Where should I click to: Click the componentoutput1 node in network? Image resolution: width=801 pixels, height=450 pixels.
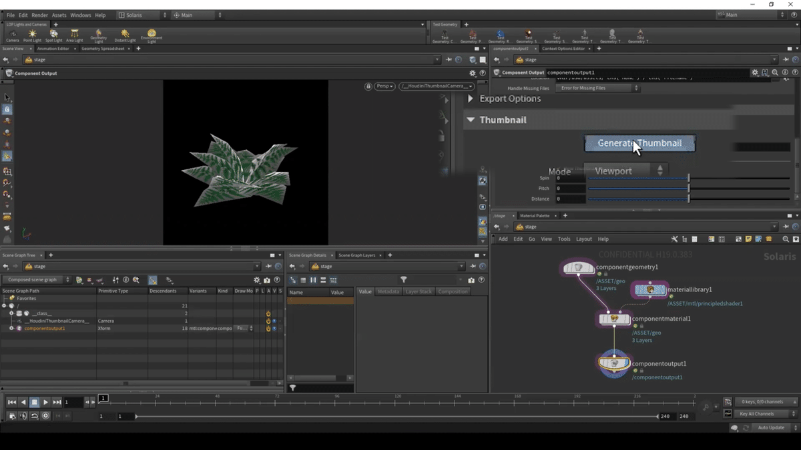pos(613,363)
